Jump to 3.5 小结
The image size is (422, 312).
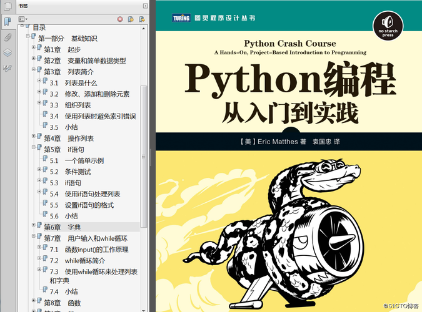(64, 127)
